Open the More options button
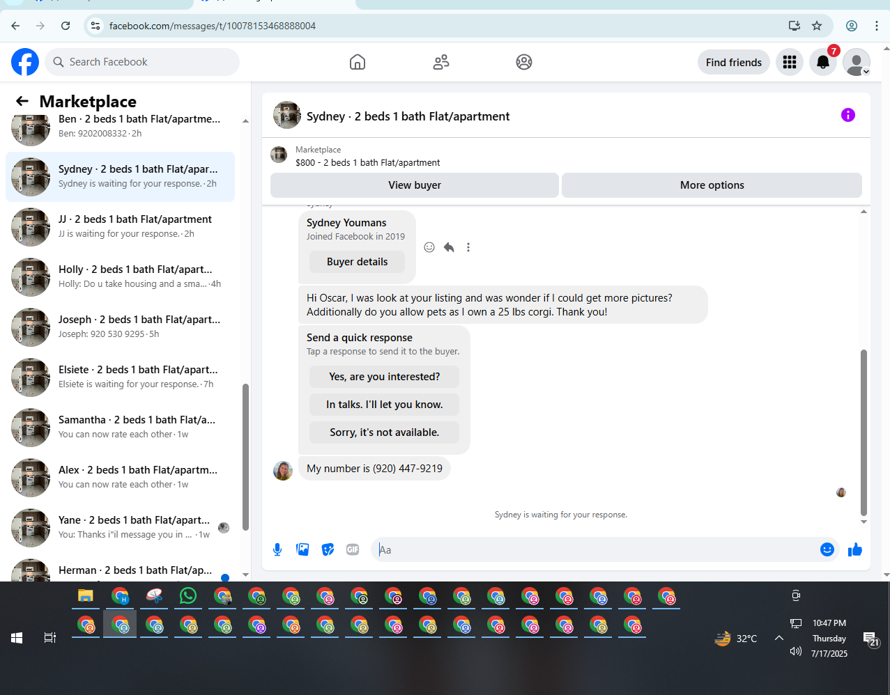The height and width of the screenshot is (695, 890). [712, 185]
